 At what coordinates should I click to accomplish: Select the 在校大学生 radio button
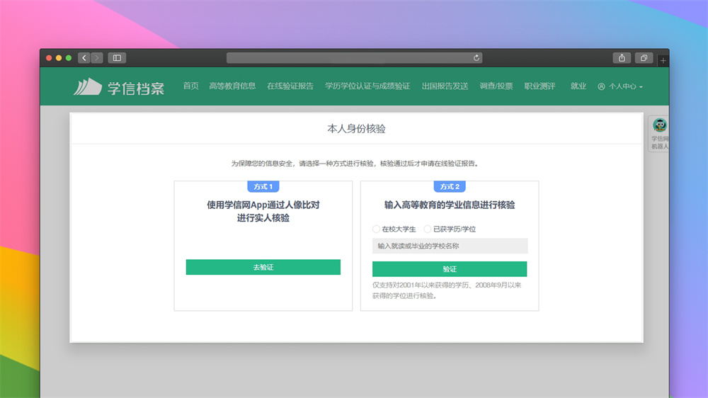coord(377,229)
